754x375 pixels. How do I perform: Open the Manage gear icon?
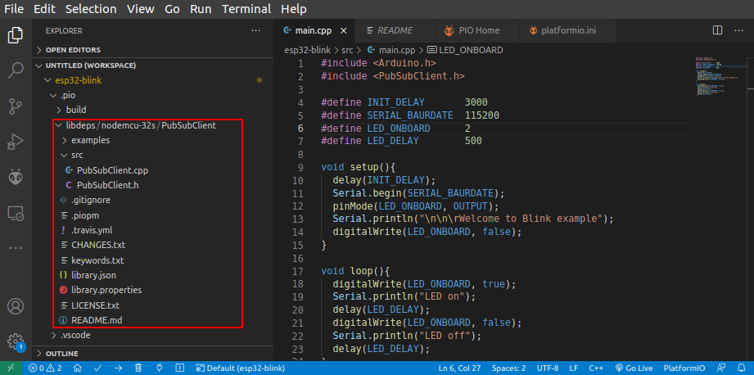(16, 341)
